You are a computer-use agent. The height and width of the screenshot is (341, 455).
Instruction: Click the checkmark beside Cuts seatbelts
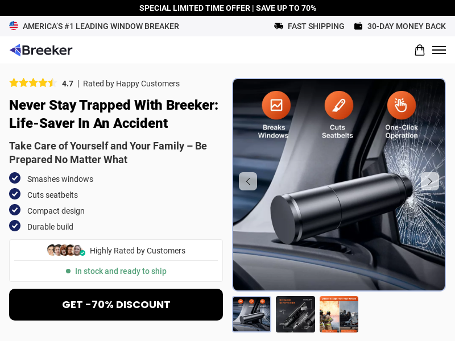click(15, 194)
